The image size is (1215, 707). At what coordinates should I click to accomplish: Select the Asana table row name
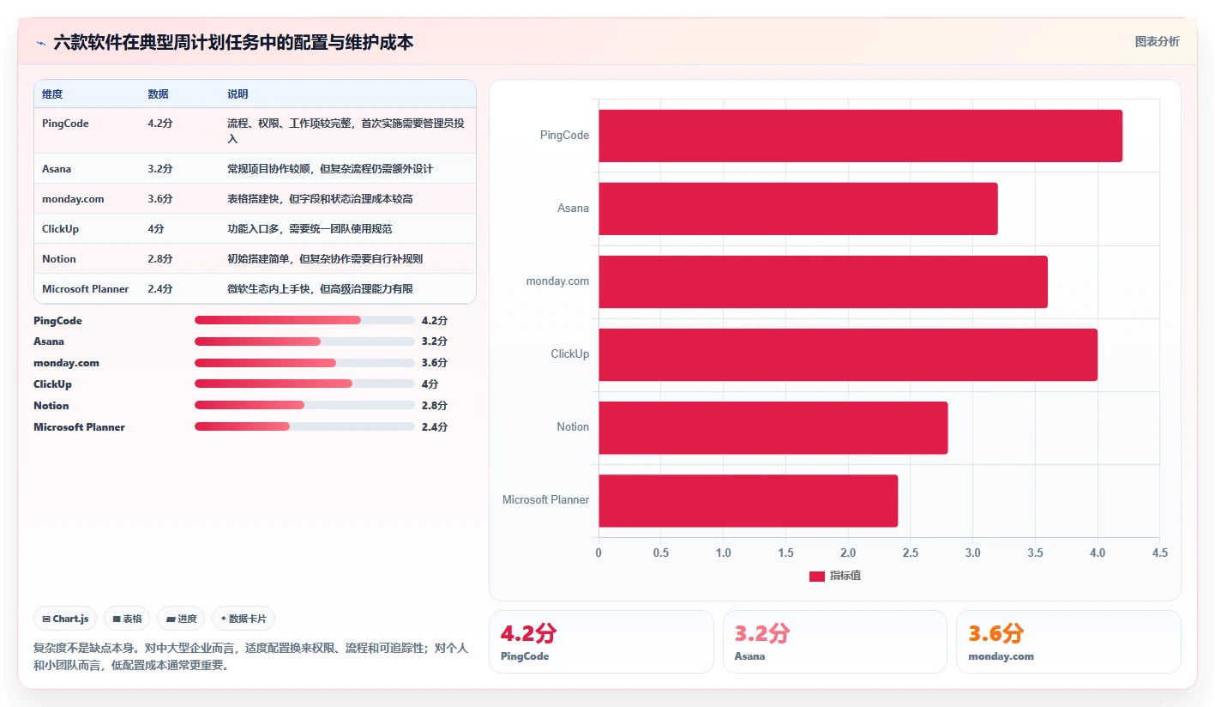pos(57,169)
